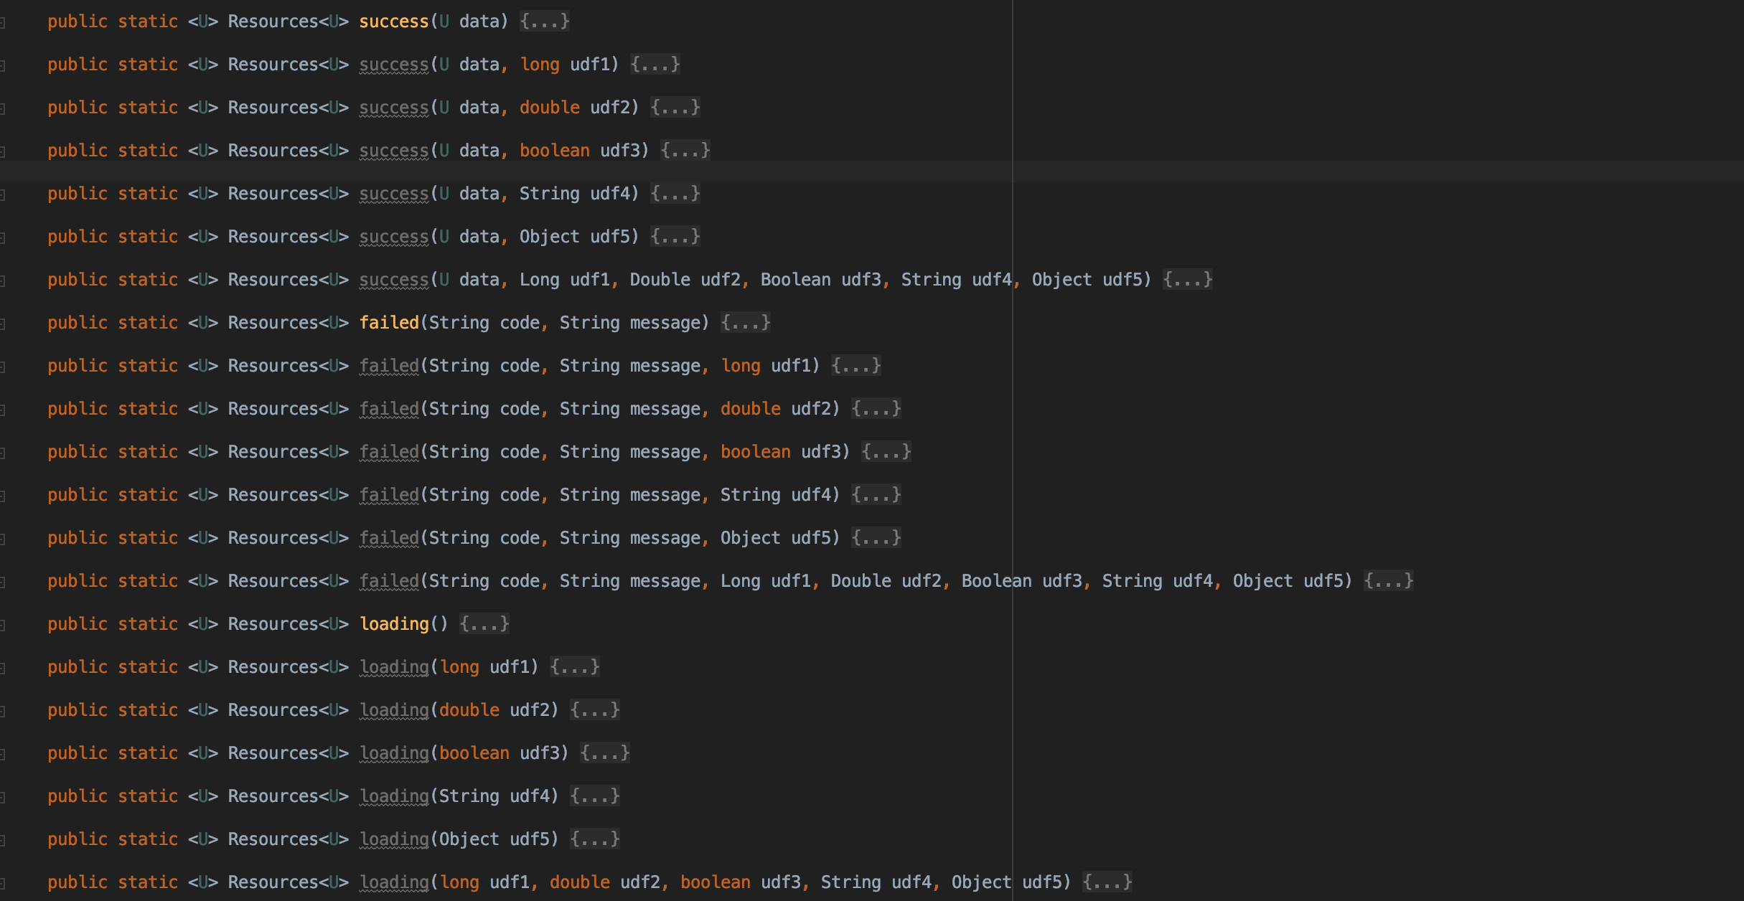Click gutter fold icon for failed with long udf1
This screenshot has height=901, width=1744.
[3, 367]
